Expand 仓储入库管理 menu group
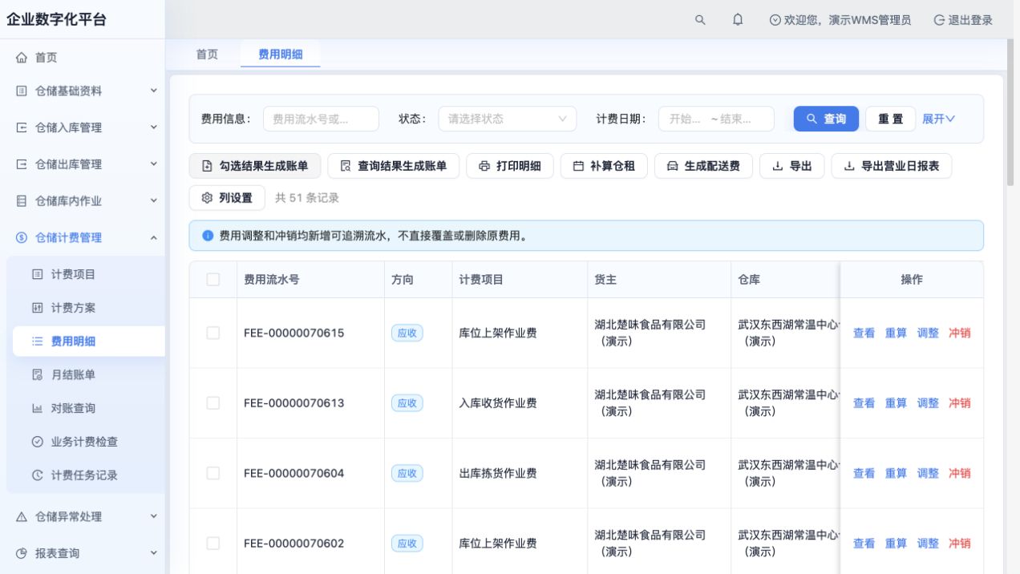Viewport: 1020px width, 574px height. (154, 127)
